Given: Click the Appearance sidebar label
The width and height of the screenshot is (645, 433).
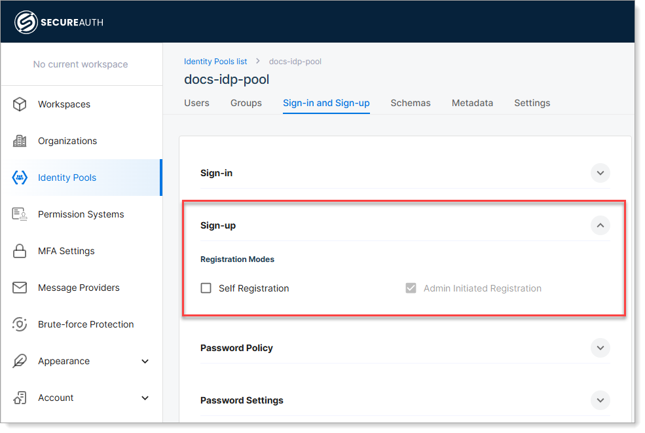Looking at the screenshot, I should point(64,361).
